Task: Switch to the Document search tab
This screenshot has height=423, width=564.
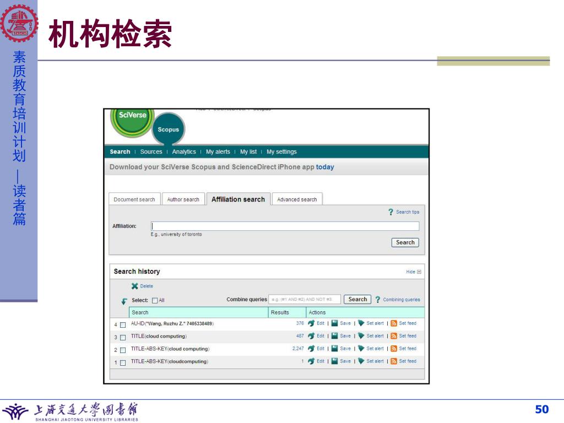Action: (x=134, y=199)
